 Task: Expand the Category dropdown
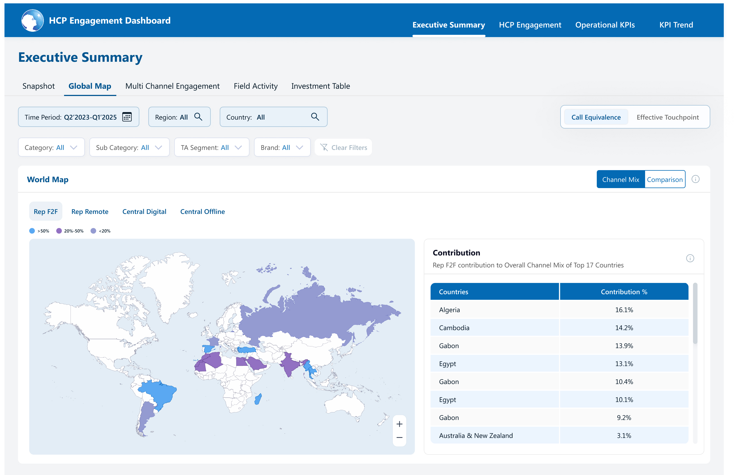[x=51, y=148]
